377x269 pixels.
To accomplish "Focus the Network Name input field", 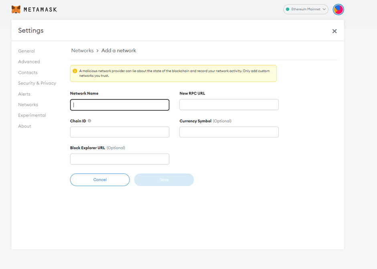I will (x=120, y=105).
